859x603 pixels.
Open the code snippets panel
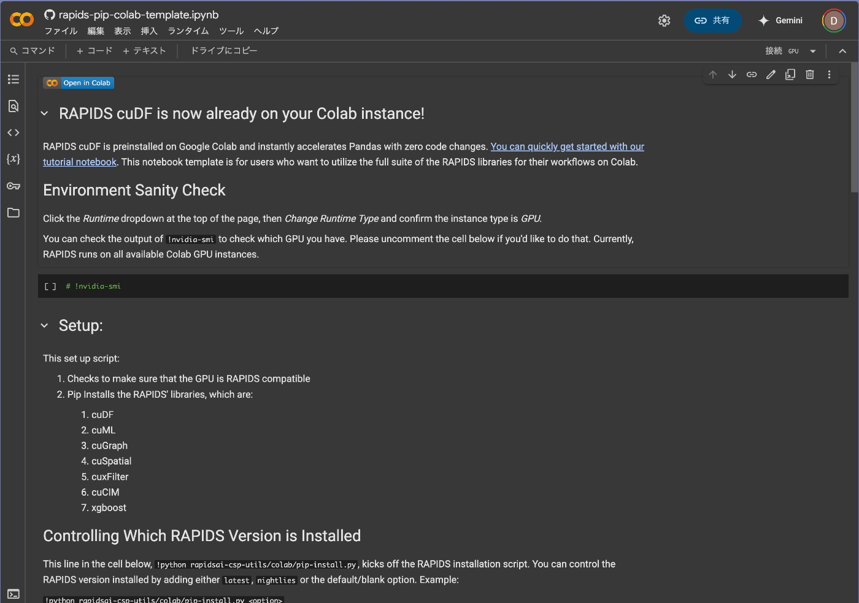[13, 132]
